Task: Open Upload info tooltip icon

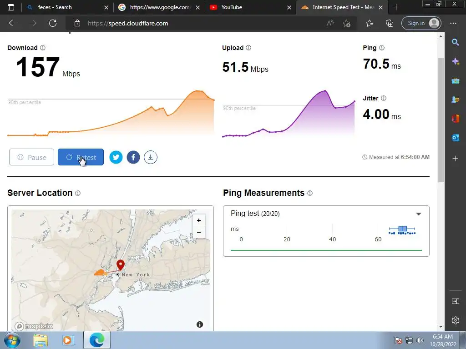Action: point(248,48)
